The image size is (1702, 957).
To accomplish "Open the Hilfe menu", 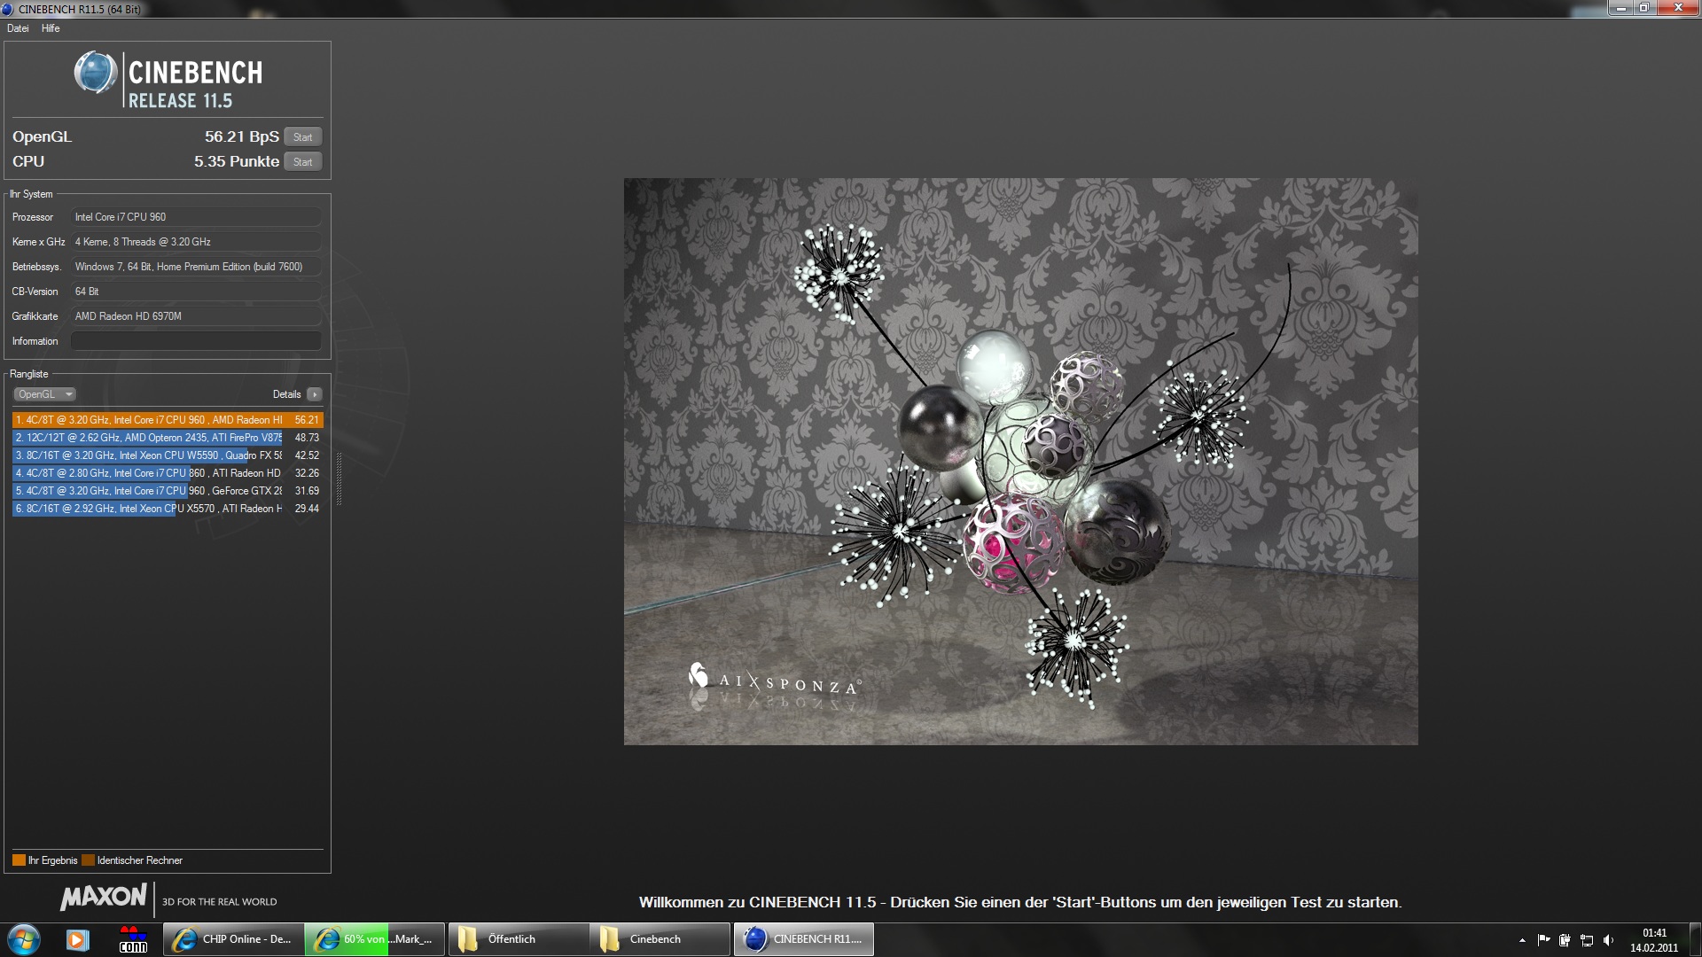I will pos(51,28).
